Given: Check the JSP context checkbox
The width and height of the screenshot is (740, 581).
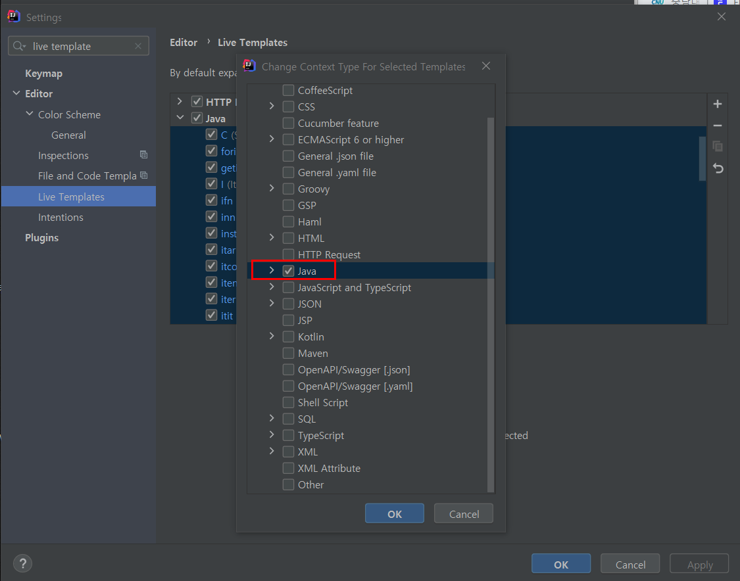Looking at the screenshot, I should 288,320.
